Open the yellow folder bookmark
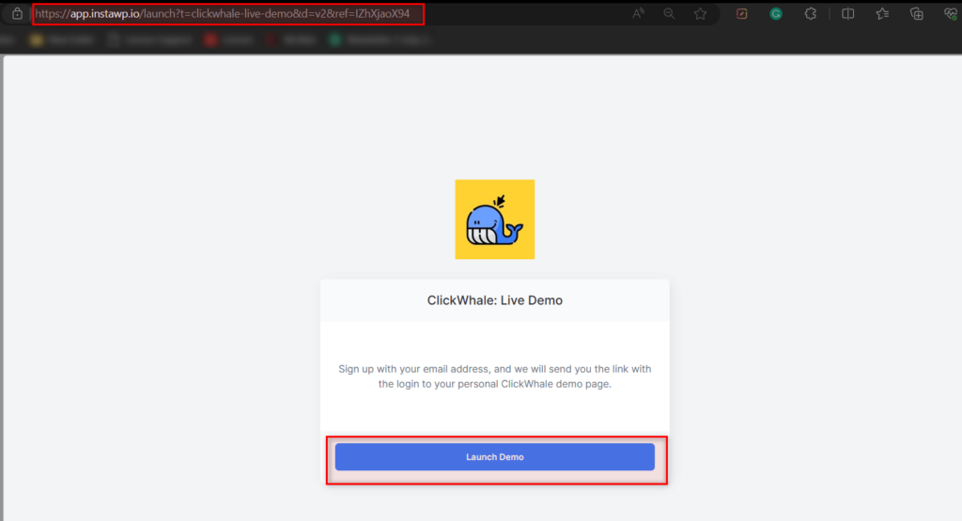This screenshot has width=962, height=521. [63, 39]
